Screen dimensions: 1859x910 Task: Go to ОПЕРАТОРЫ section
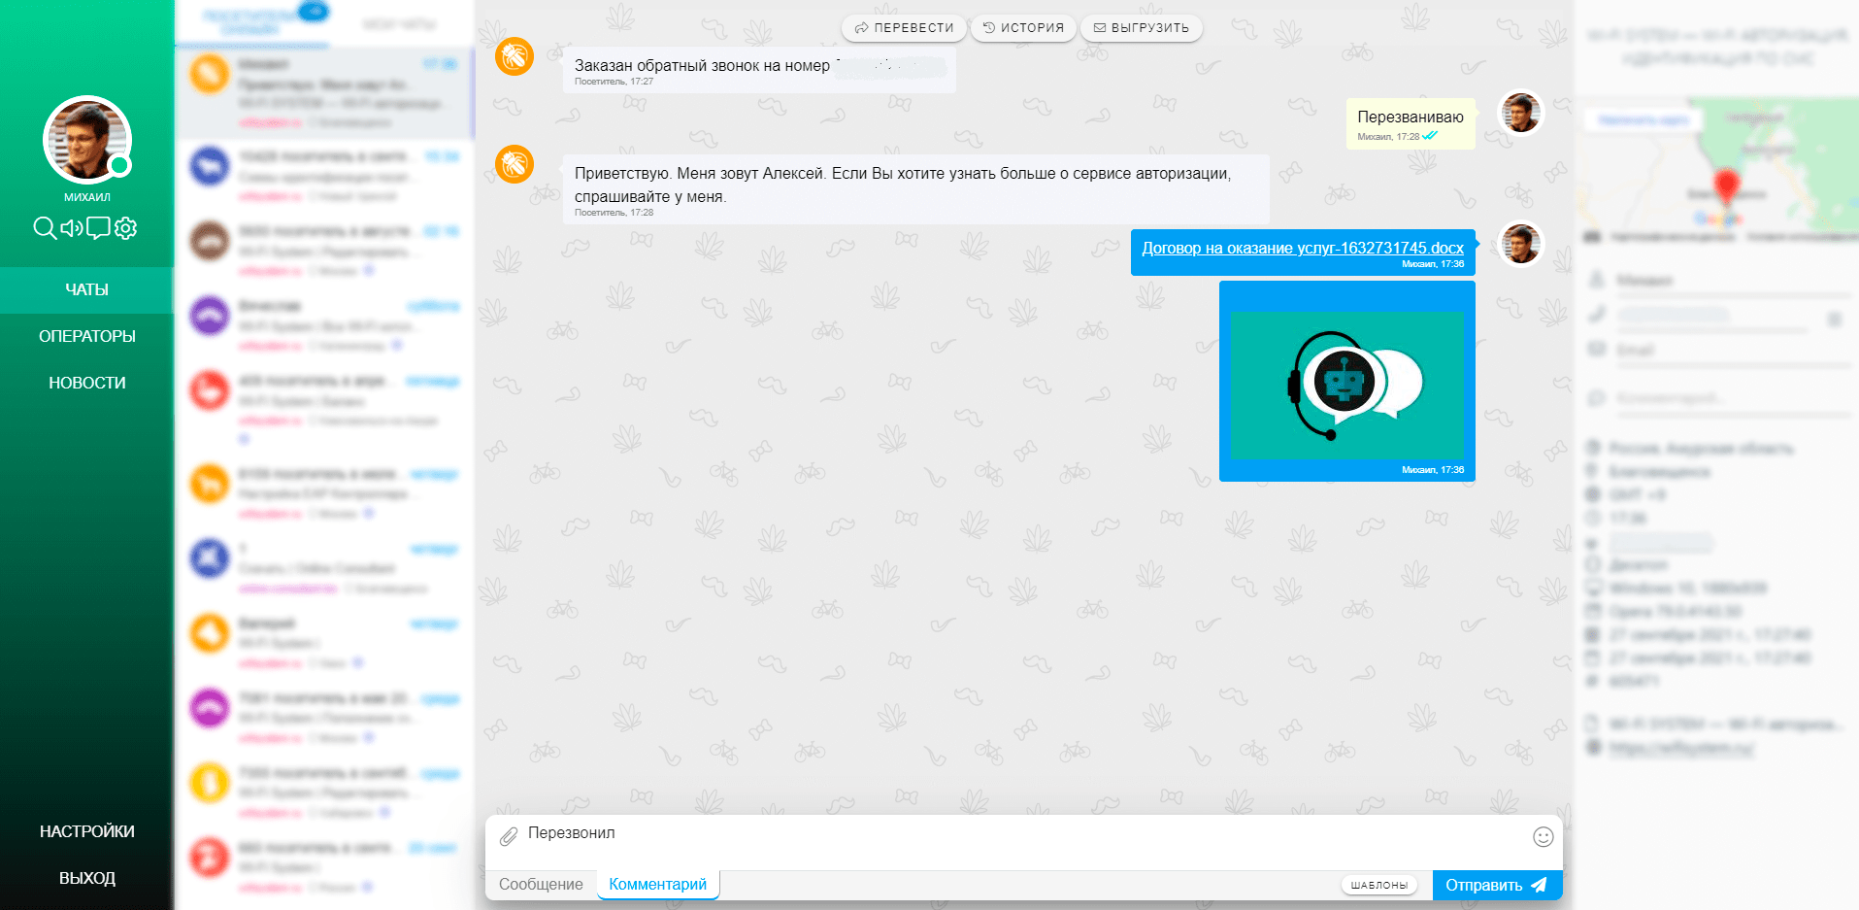86,336
